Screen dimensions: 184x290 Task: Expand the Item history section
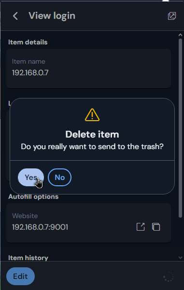click(28, 258)
